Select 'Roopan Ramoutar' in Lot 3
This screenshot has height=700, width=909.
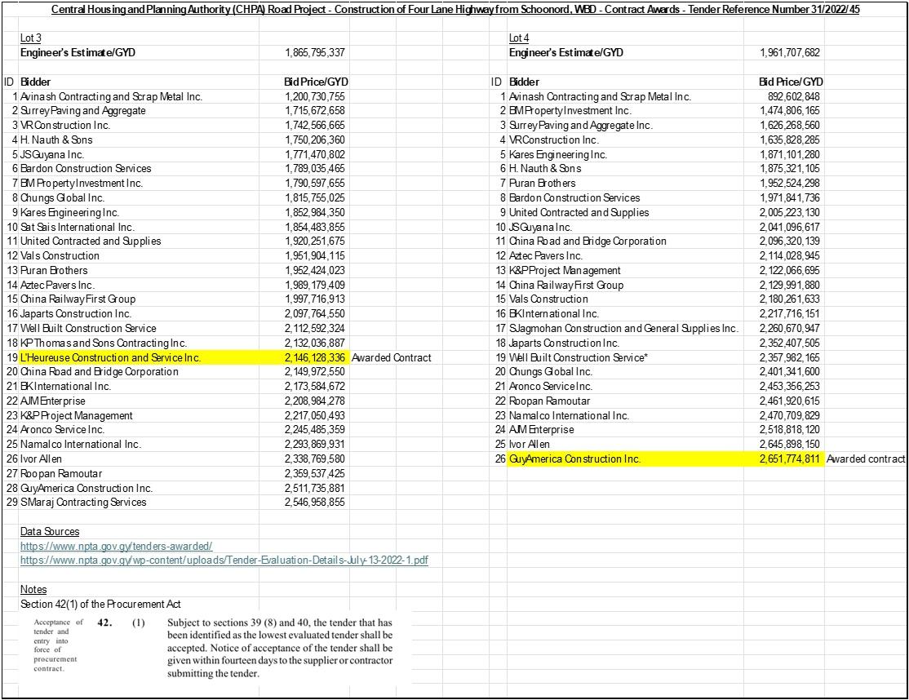pos(61,473)
